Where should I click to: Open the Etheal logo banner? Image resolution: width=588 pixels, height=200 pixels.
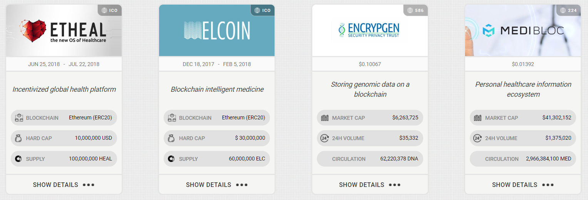click(x=64, y=30)
